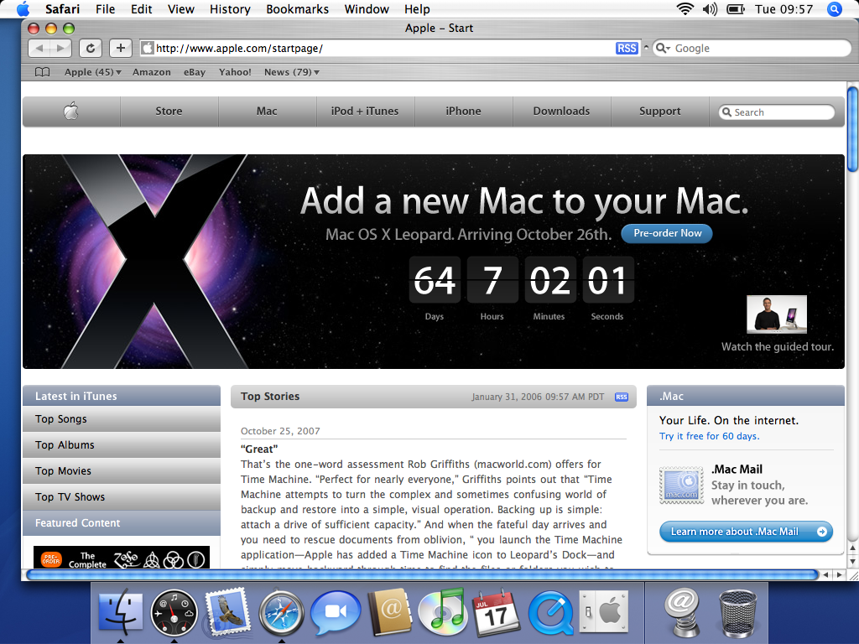Click the RSS badge in the address bar
This screenshot has width=859, height=644.
pyautogui.click(x=627, y=48)
